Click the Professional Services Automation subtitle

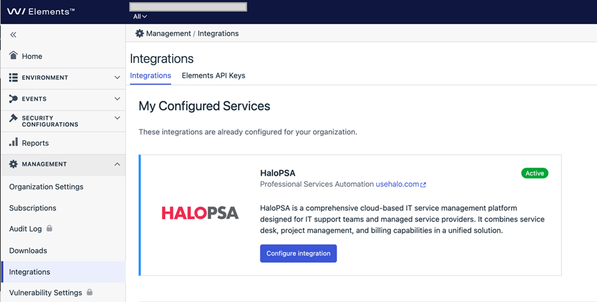tap(317, 184)
